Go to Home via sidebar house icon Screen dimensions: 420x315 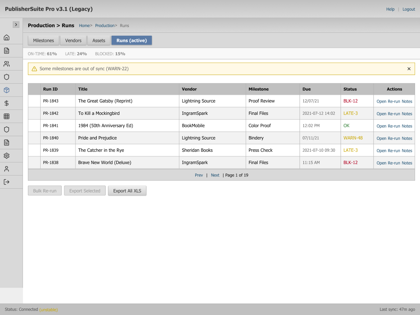[7, 38]
